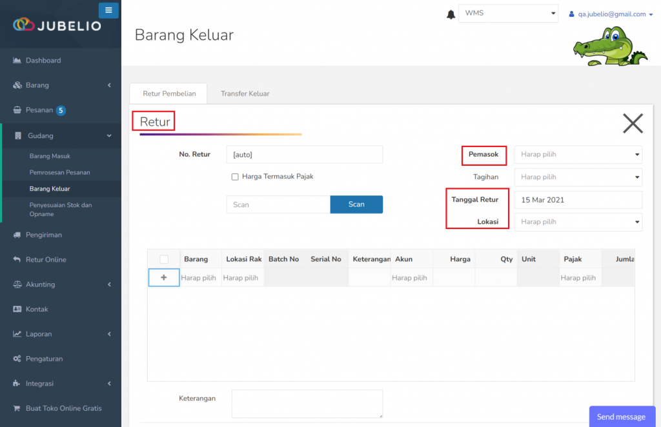
Task: Click the Kontak address card icon
Action: pyautogui.click(x=17, y=309)
